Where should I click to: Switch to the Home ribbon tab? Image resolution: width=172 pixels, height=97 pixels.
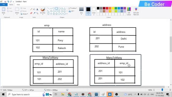pos(11,5)
